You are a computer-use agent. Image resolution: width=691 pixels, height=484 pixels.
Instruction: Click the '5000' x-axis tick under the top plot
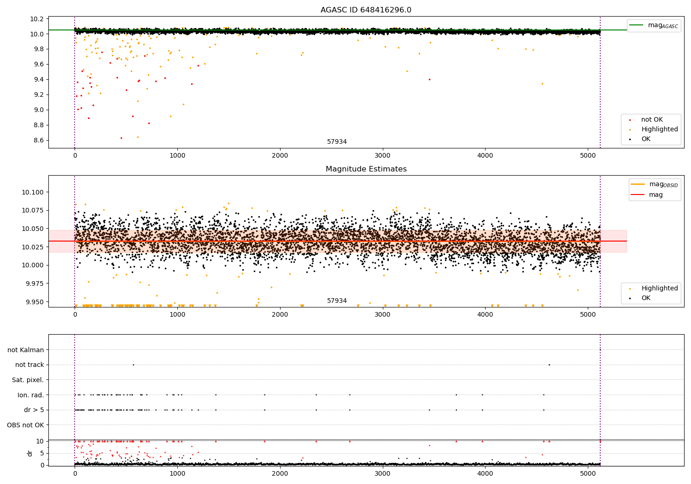pyautogui.click(x=588, y=156)
